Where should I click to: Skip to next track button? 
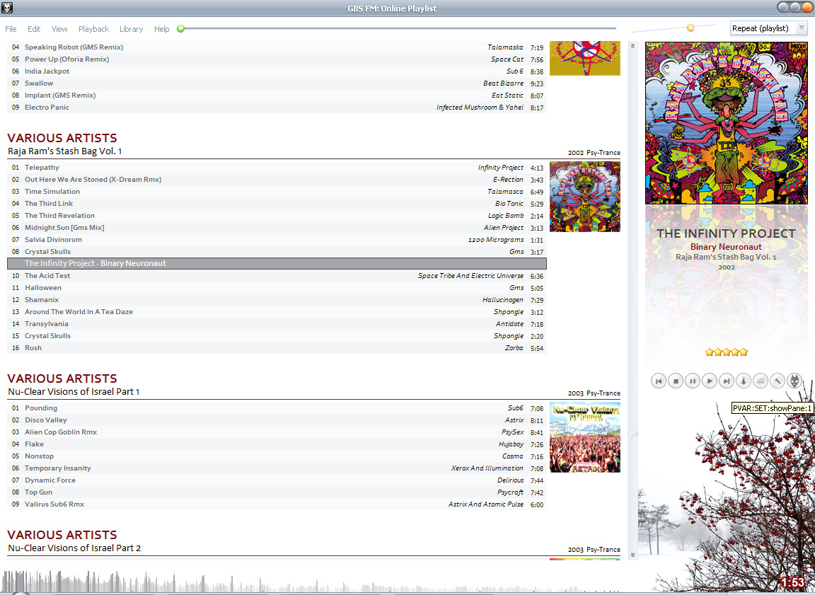727,381
